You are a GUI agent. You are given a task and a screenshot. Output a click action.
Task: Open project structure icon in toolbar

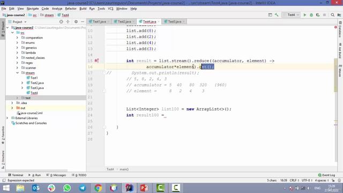pyautogui.click(x=339, y=15)
